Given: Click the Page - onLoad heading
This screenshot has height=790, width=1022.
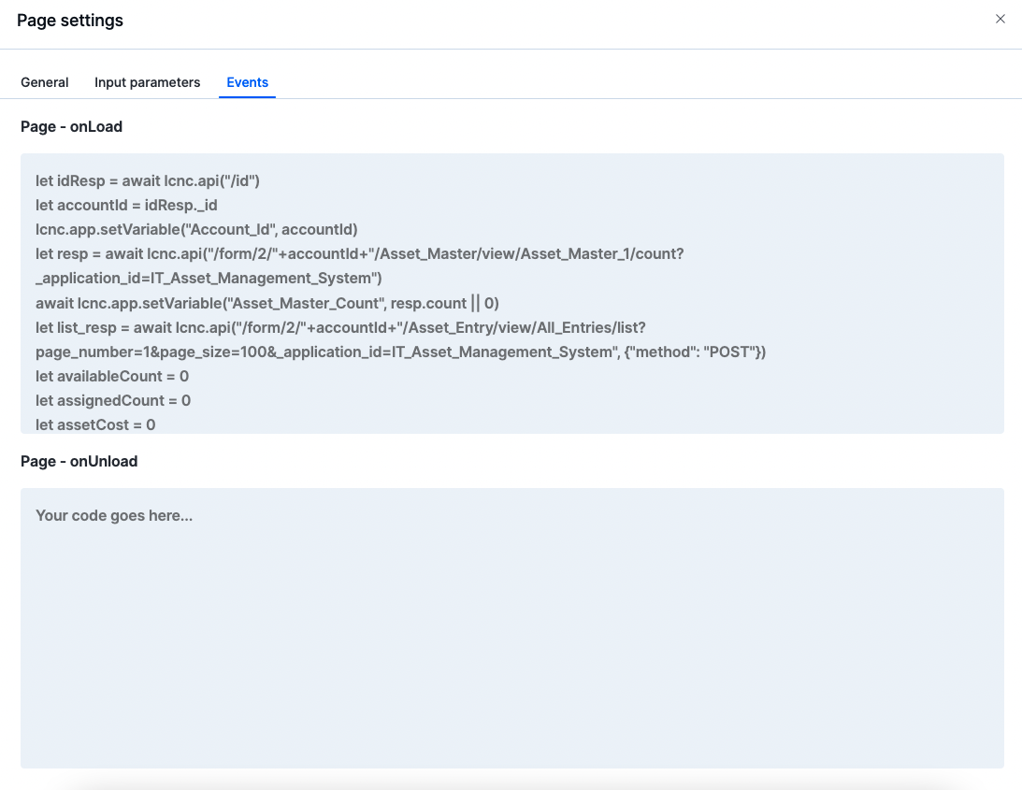Looking at the screenshot, I should 71,126.
